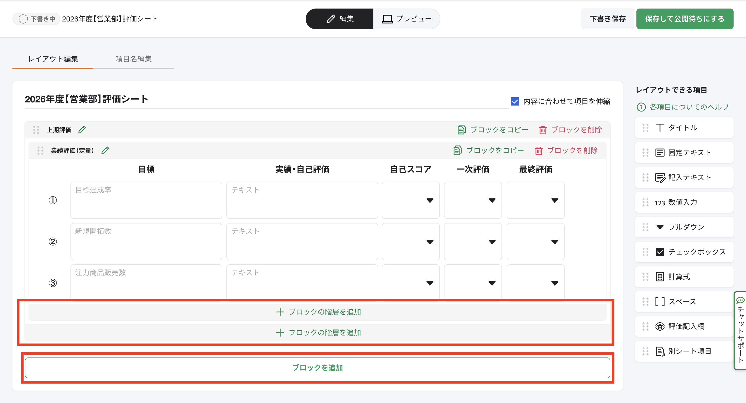Viewport: 746px width, 403px height.
Task: Switch to 項目名編集 tab
Action: click(133, 59)
